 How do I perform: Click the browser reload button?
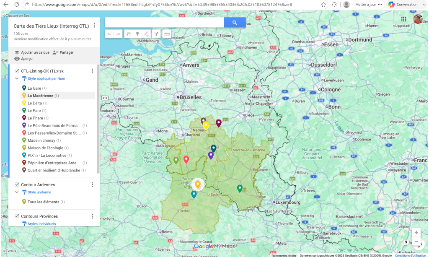click(16, 4)
